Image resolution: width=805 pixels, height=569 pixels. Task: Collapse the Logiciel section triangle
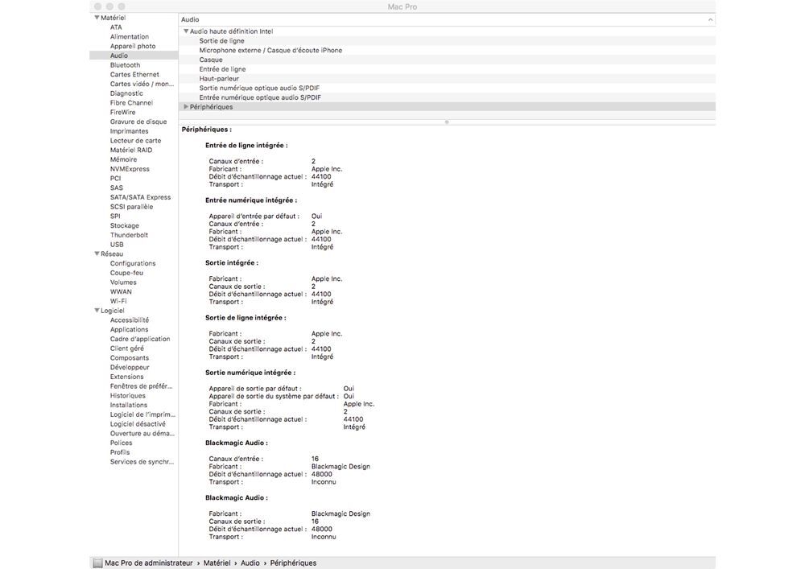pos(97,311)
